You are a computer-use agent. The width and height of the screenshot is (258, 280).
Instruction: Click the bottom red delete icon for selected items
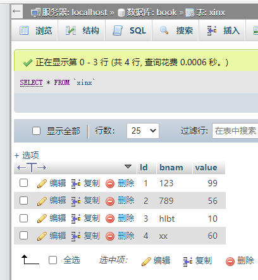(x=230, y=261)
